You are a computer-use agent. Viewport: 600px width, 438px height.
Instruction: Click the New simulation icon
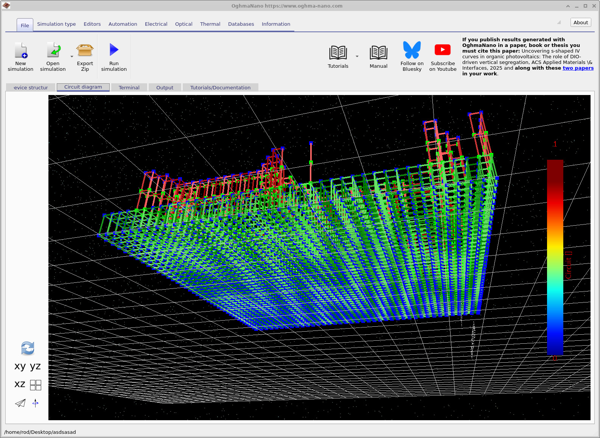[x=21, y=50]
